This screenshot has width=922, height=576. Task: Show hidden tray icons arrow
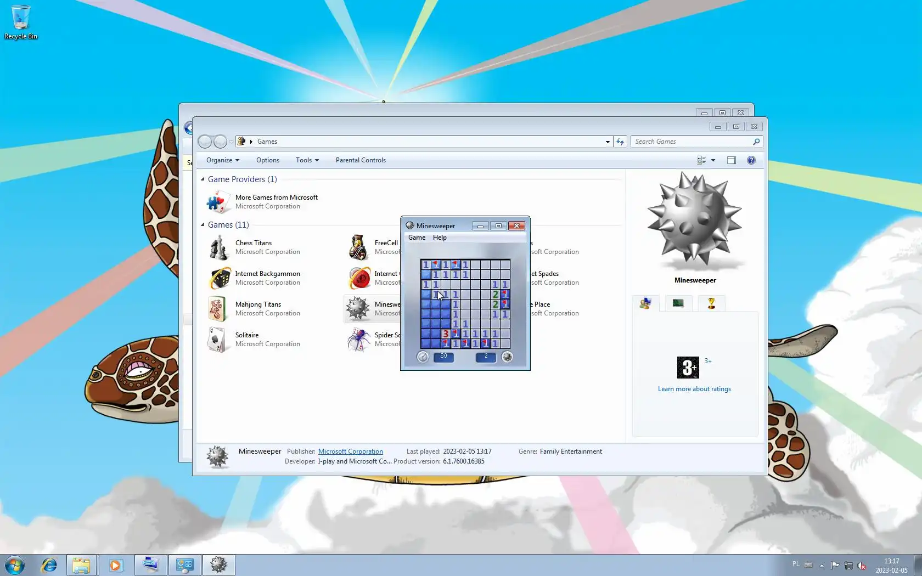coord(822,566)
